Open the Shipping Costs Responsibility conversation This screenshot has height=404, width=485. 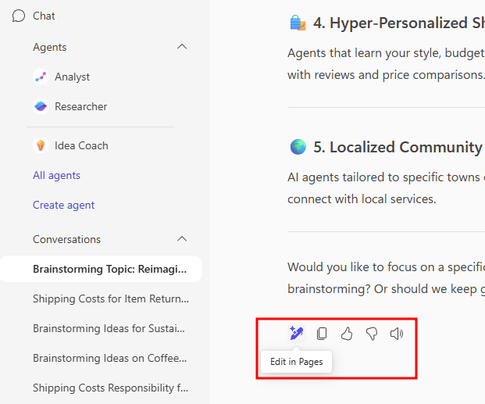click(x=110, y=388)
